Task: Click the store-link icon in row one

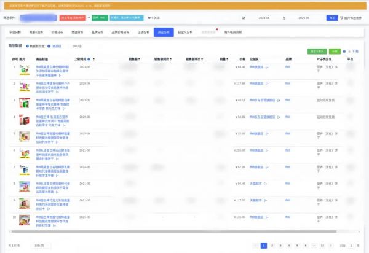Action: pos(267,66)
